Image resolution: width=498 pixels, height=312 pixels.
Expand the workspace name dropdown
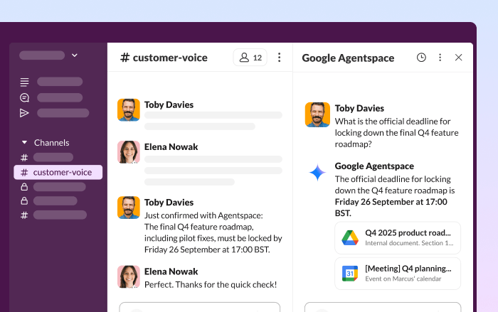(75, 55)
